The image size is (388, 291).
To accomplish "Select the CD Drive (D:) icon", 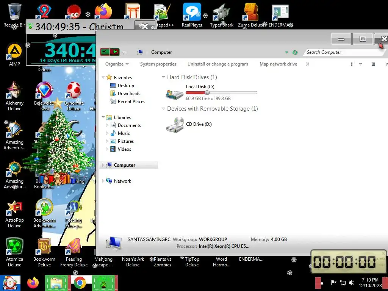I will [175, 124].
